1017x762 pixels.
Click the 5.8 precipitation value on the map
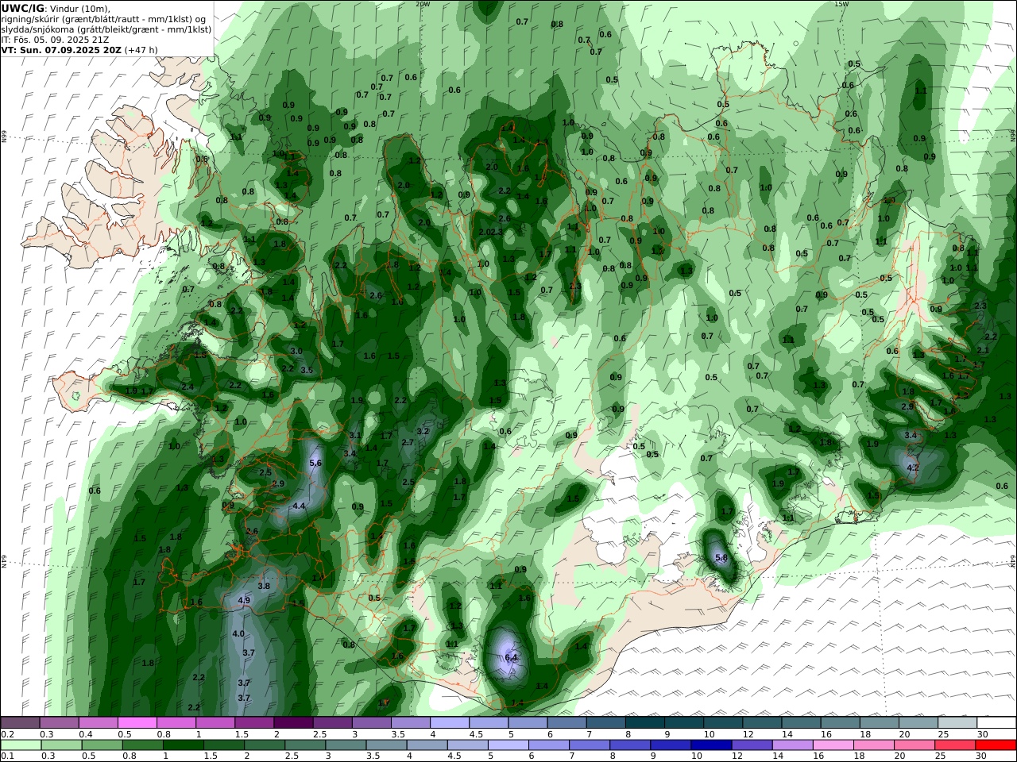(x=721, y=558)
